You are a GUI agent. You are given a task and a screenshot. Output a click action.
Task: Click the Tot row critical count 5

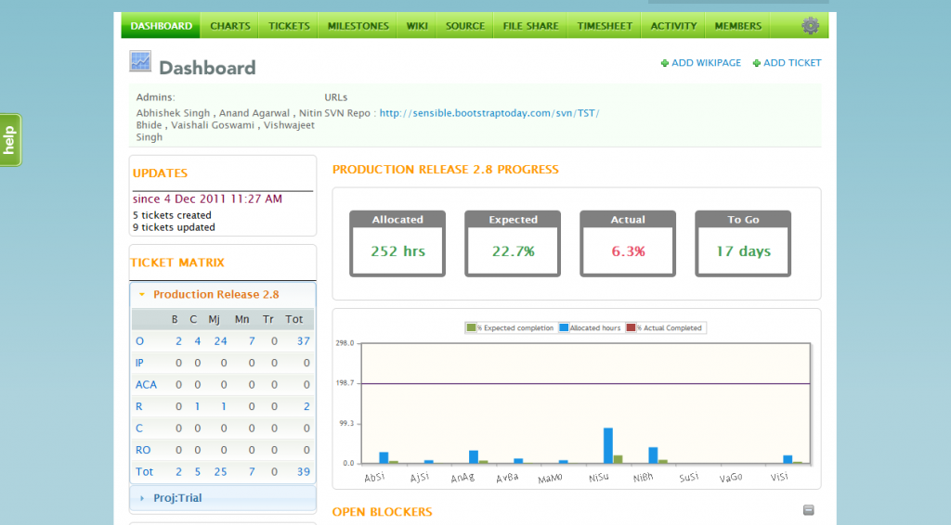tap(197, 472)
